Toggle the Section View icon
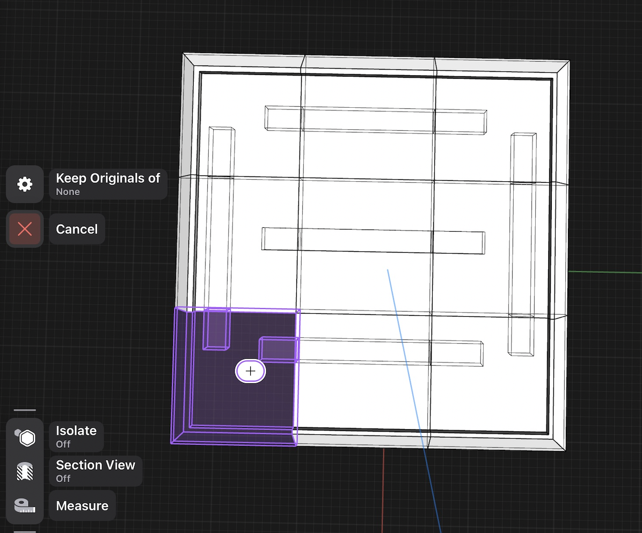The width and height of the screenshot is (642, 533). [25, 471]
